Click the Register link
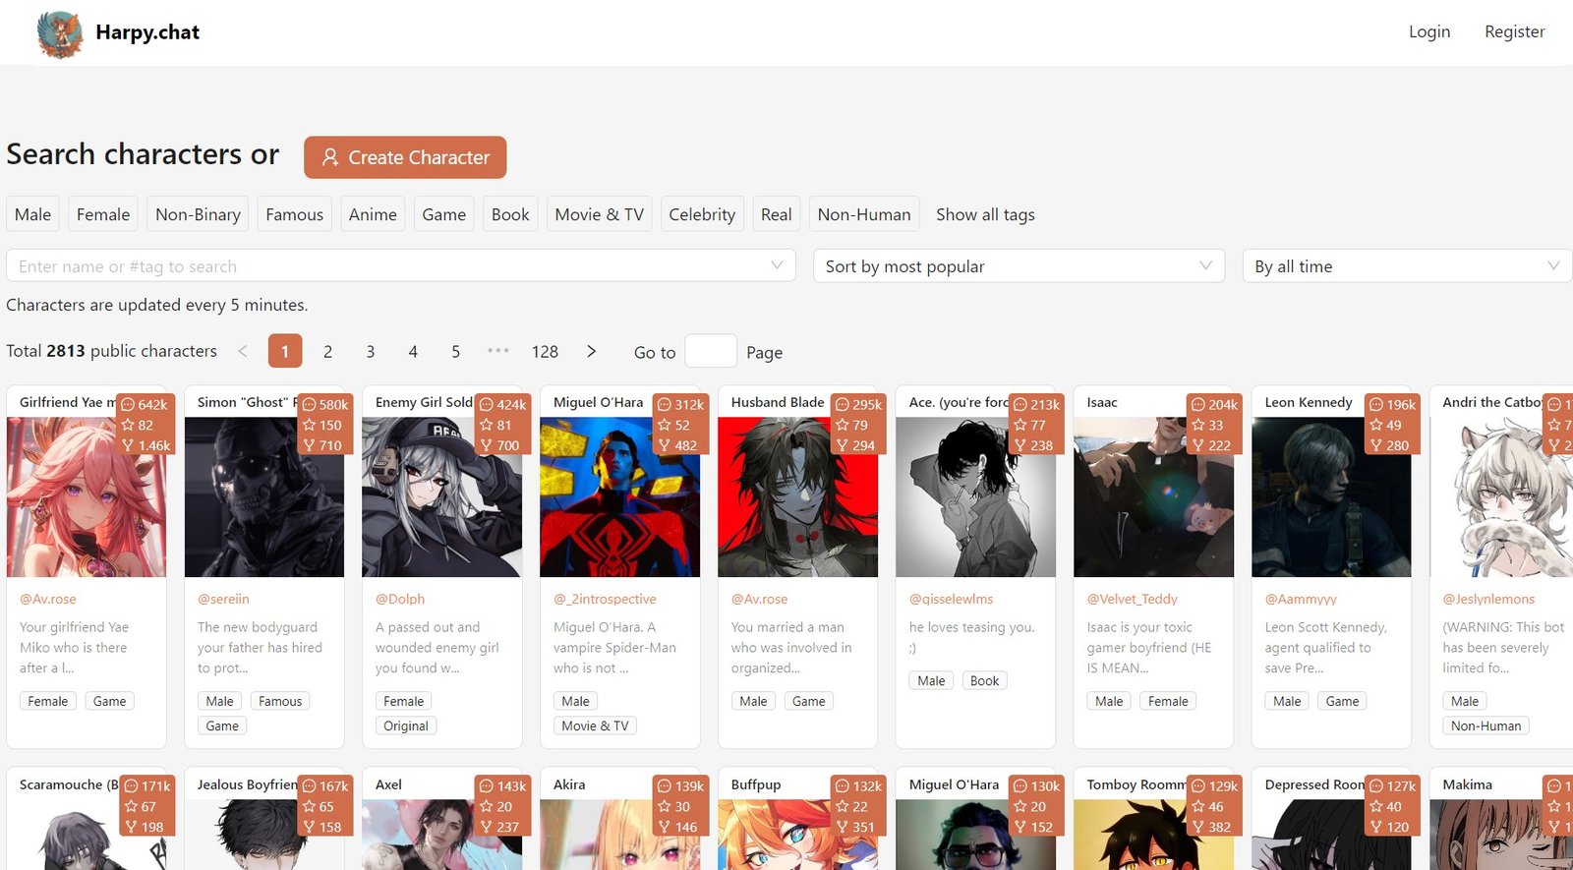Screen dimensions: 1573x870 tap(1514, 31)
